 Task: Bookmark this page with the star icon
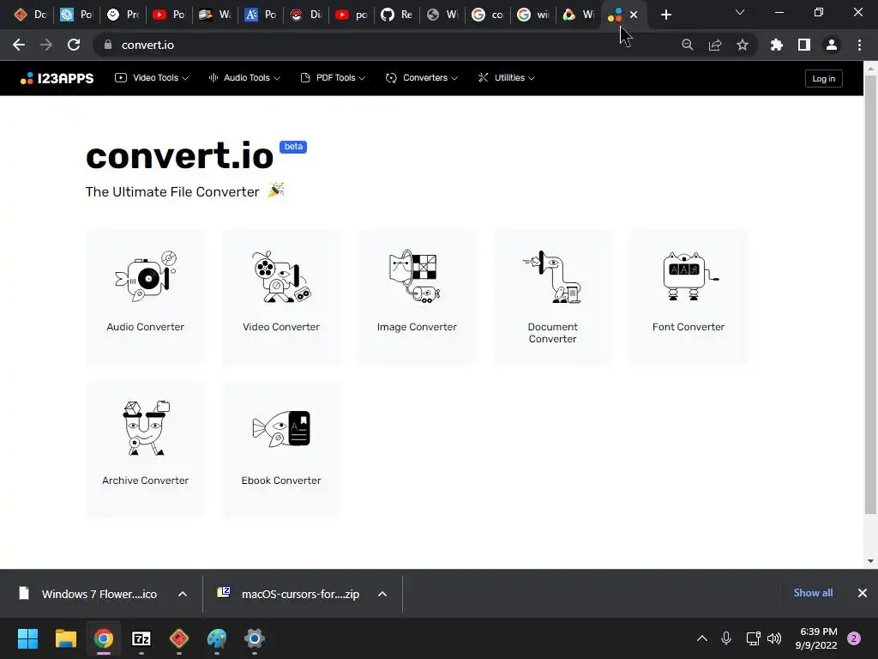743,45
